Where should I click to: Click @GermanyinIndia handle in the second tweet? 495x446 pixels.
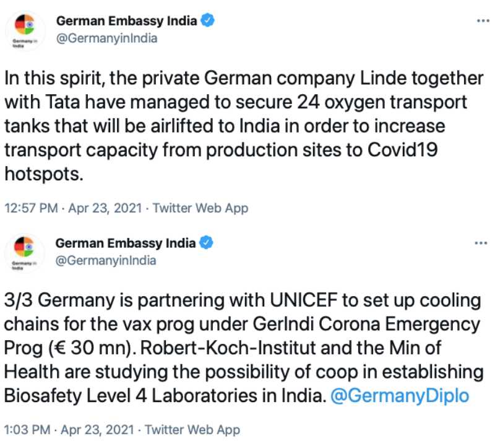pyautogui.click(x=106, y=260)
